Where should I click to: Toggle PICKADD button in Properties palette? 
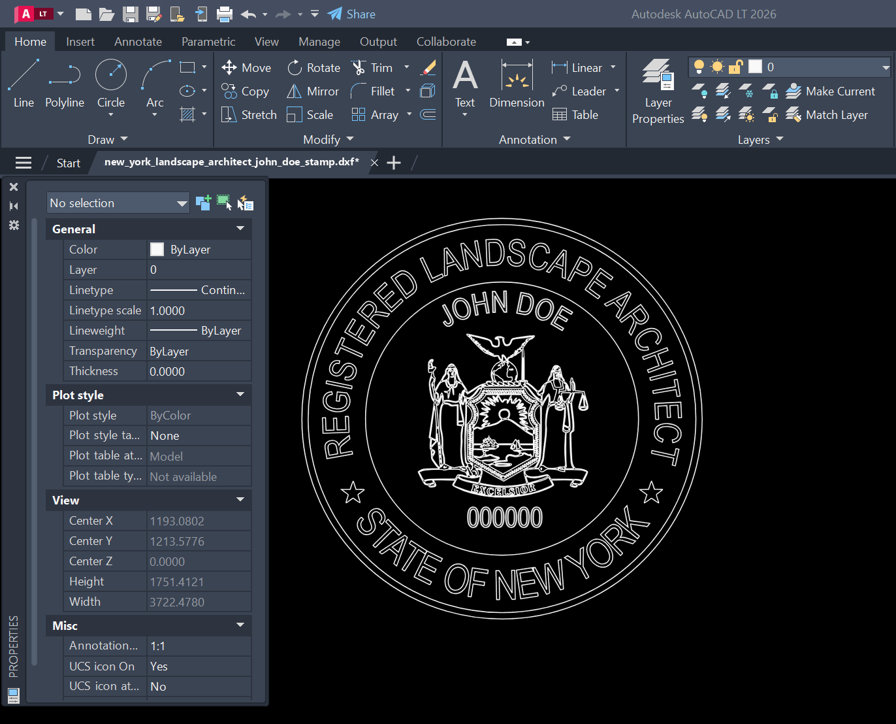coord(203,203)
